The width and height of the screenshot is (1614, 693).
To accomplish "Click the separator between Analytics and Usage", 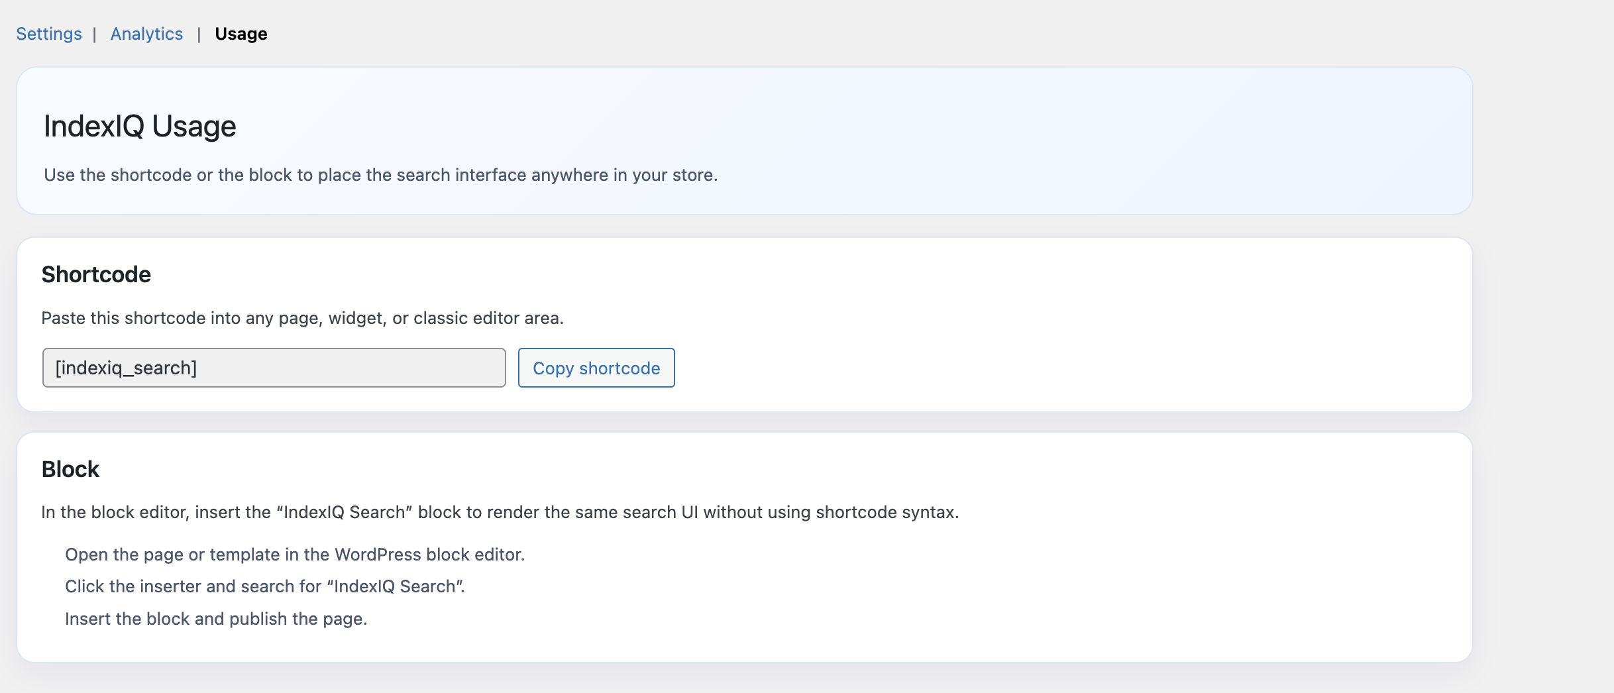I will (199, 34).
